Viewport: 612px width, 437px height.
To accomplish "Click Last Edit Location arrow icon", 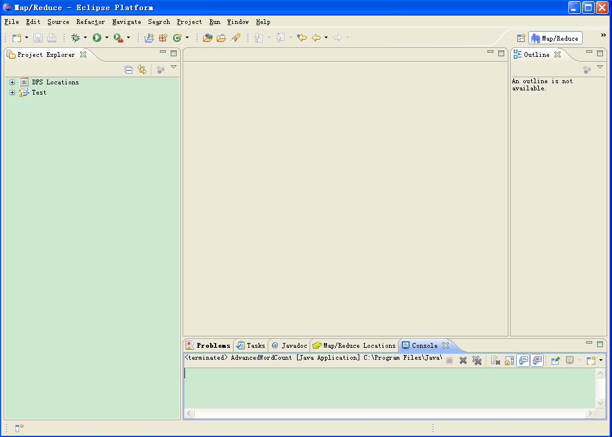I will point(302,38).
